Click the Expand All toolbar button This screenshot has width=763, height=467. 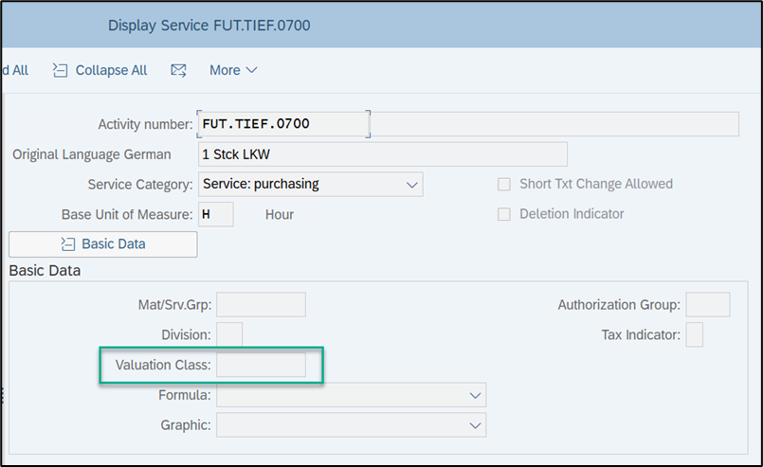coord(14,70)
